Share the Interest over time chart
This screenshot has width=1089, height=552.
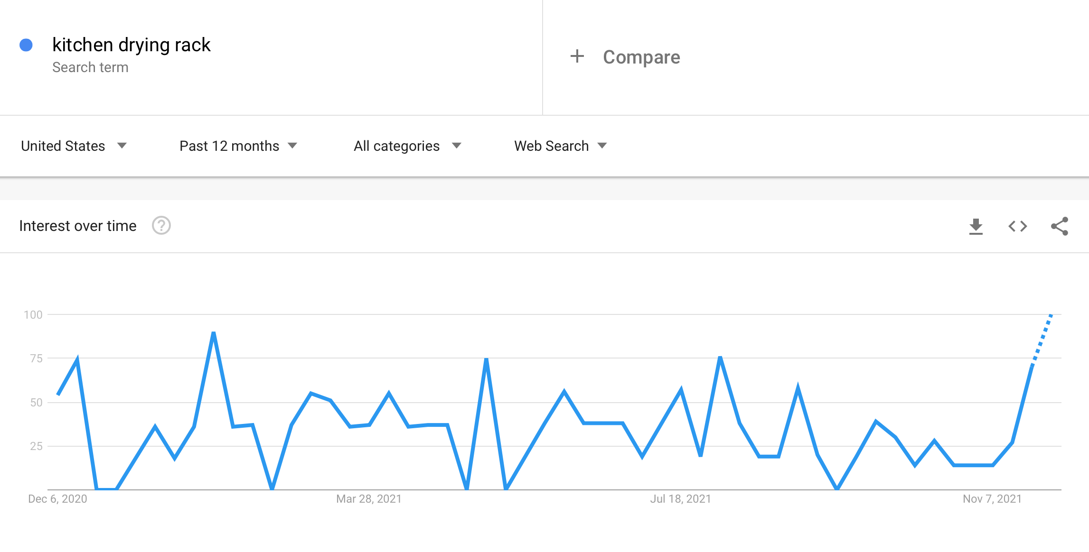pos(1060,226)
